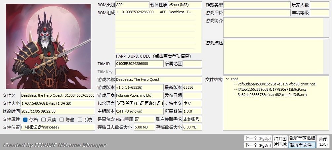Tick the 系统 system attribute checkbox

[80, 120]
